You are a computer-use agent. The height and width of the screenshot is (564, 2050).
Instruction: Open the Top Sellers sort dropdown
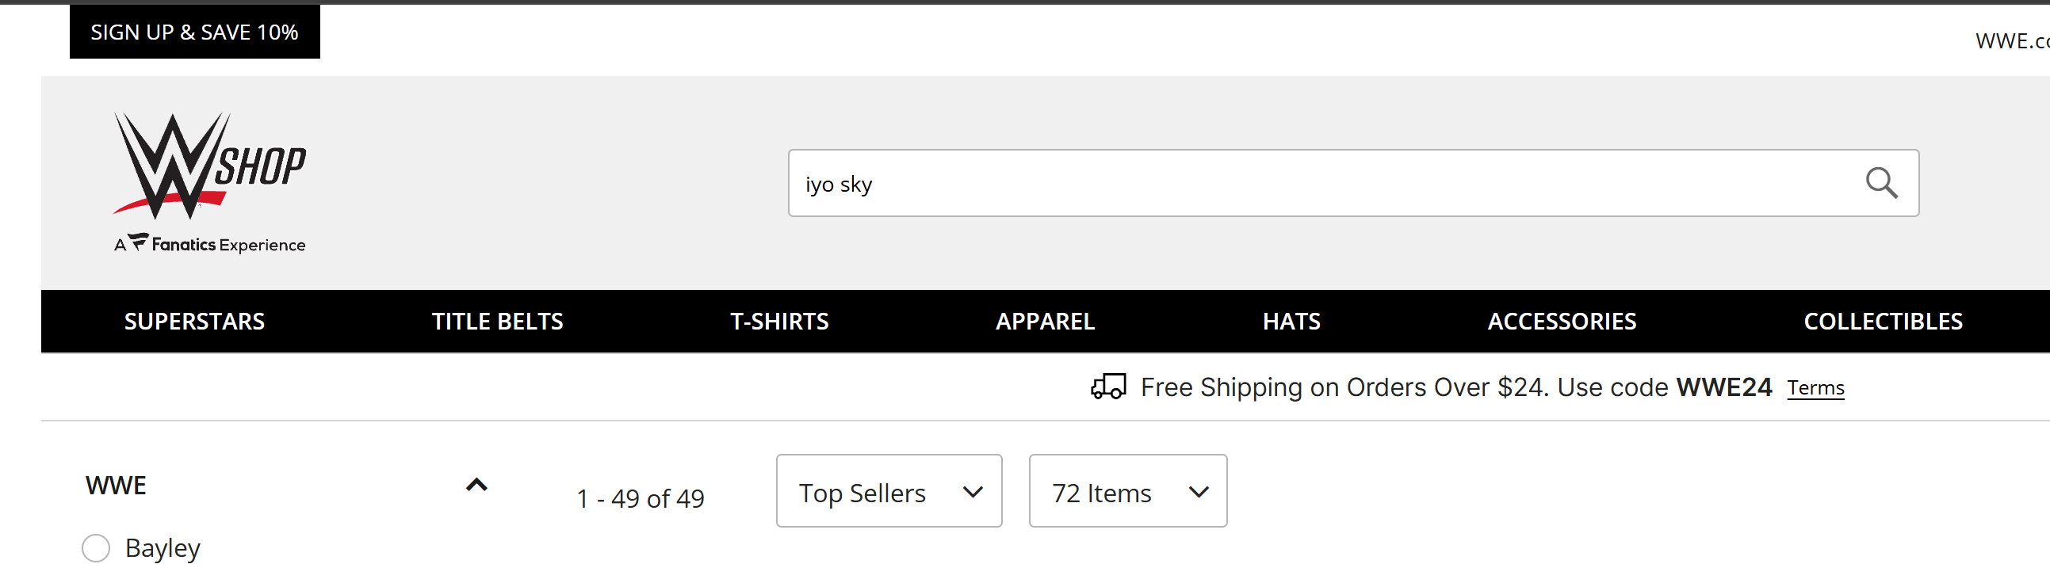888,492
